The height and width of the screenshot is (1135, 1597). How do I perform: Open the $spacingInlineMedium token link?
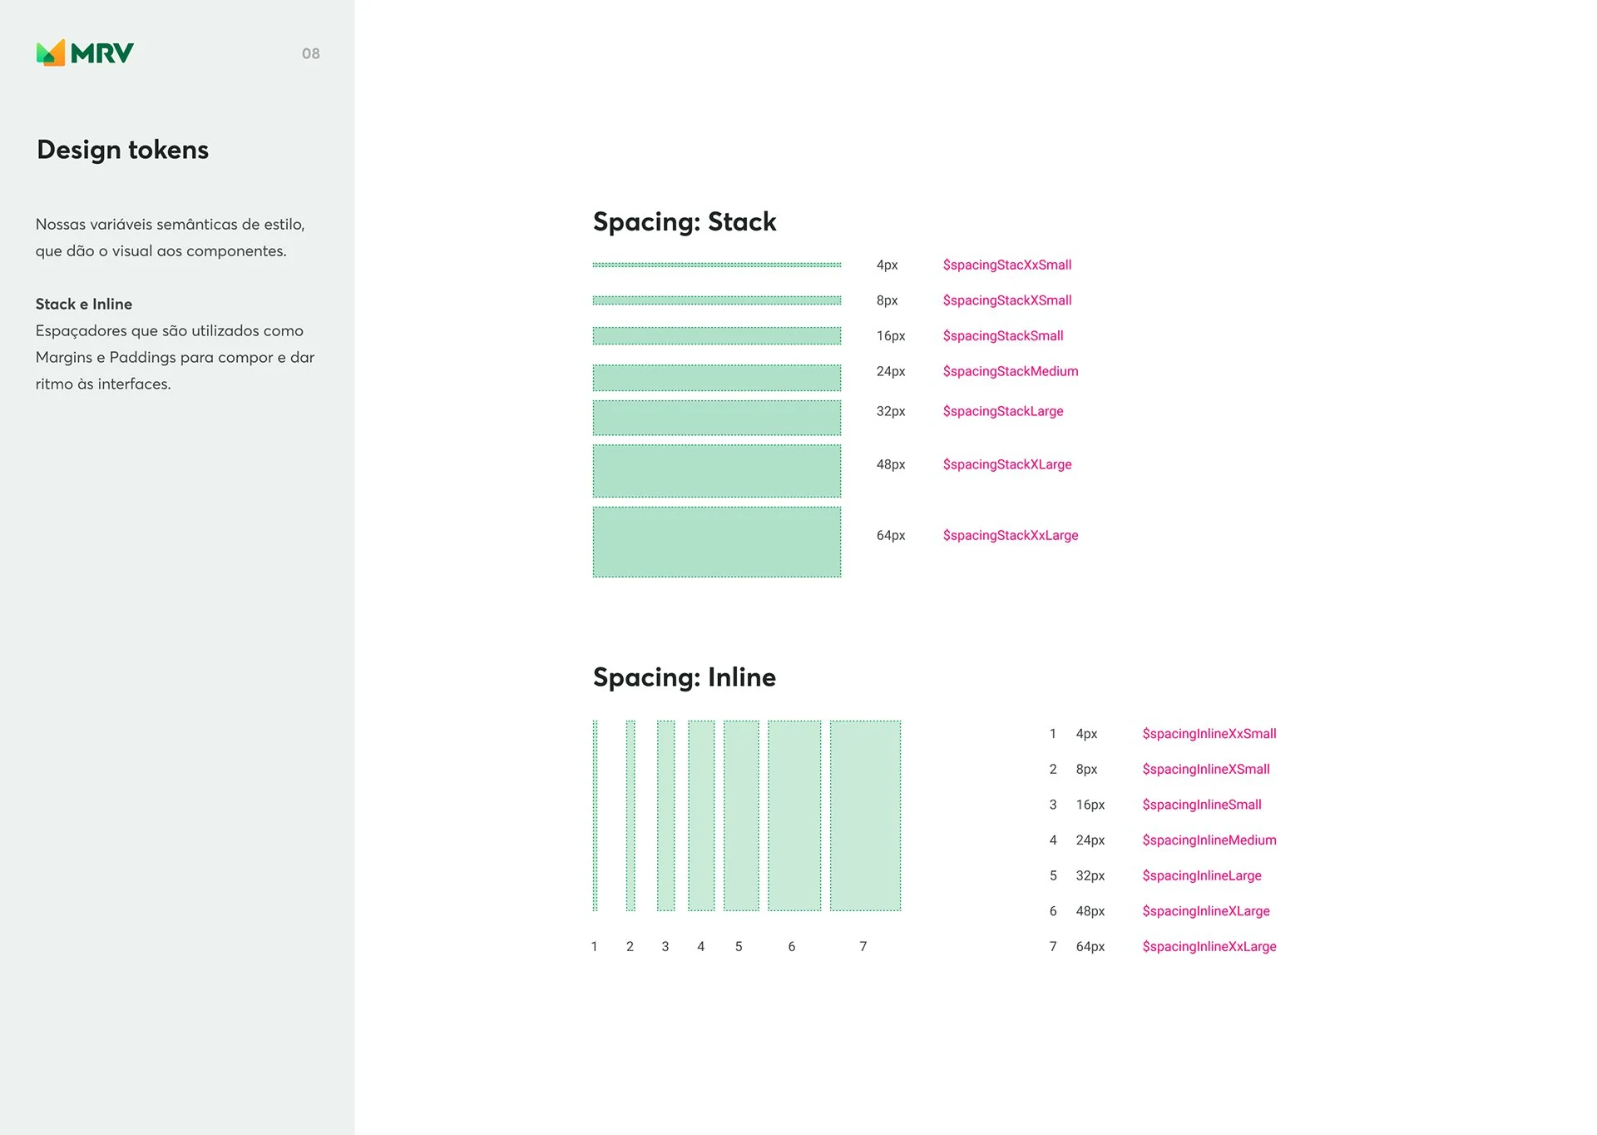point(1209,840)
